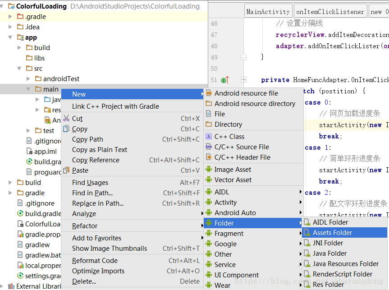Click the onItemClickListener breadcrumb

pyautogui.click(x=330, y=12)
